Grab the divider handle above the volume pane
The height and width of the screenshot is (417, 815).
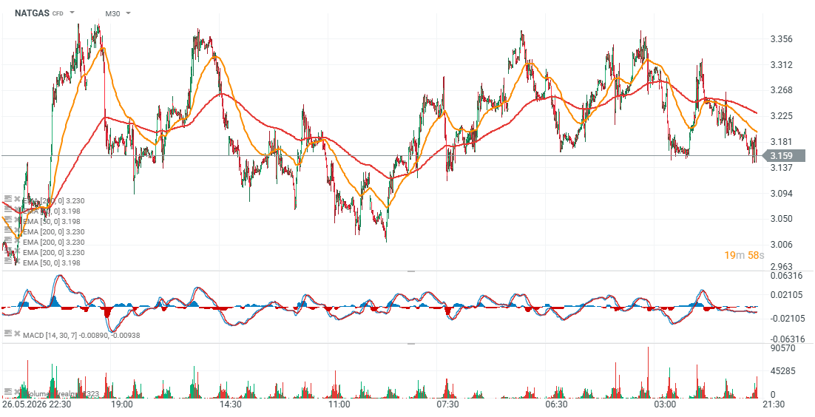click(x=410, y=344)
